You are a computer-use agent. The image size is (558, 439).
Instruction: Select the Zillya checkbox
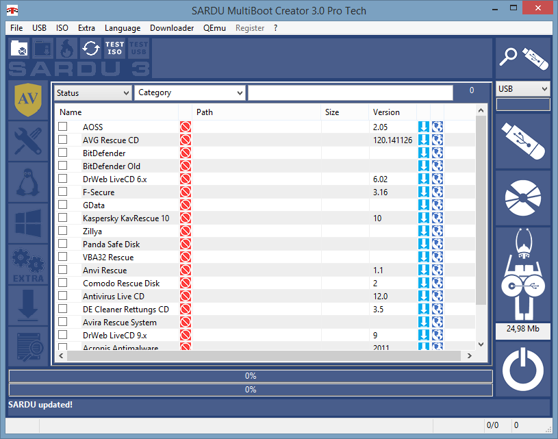click(62, 231)
